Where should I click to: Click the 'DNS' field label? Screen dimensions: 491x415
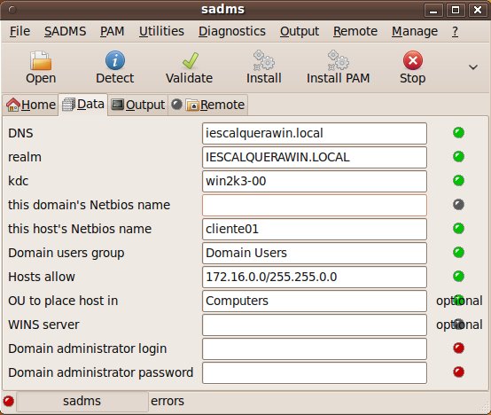click(20, 133)
